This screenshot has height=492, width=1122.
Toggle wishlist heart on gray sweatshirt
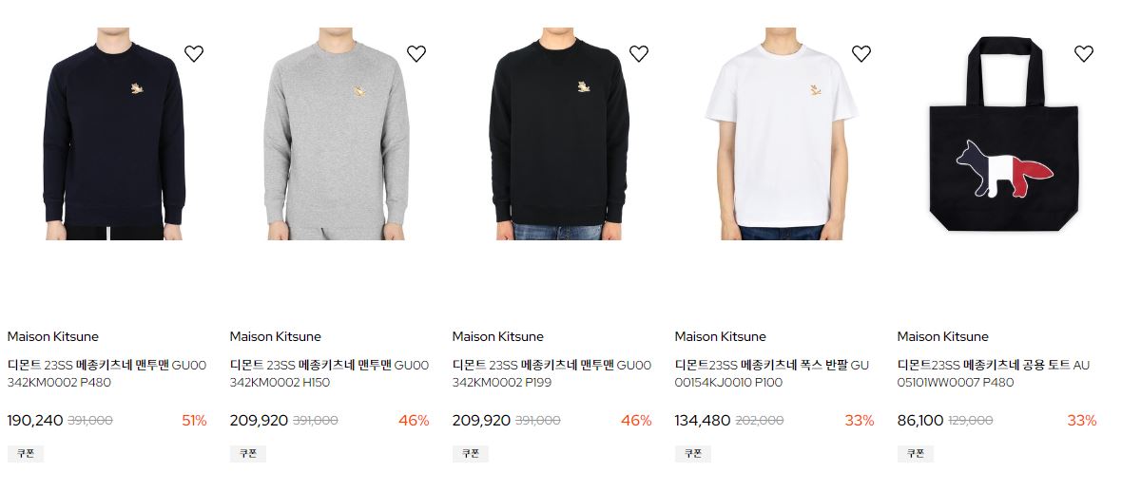click(x=416, y=53)
